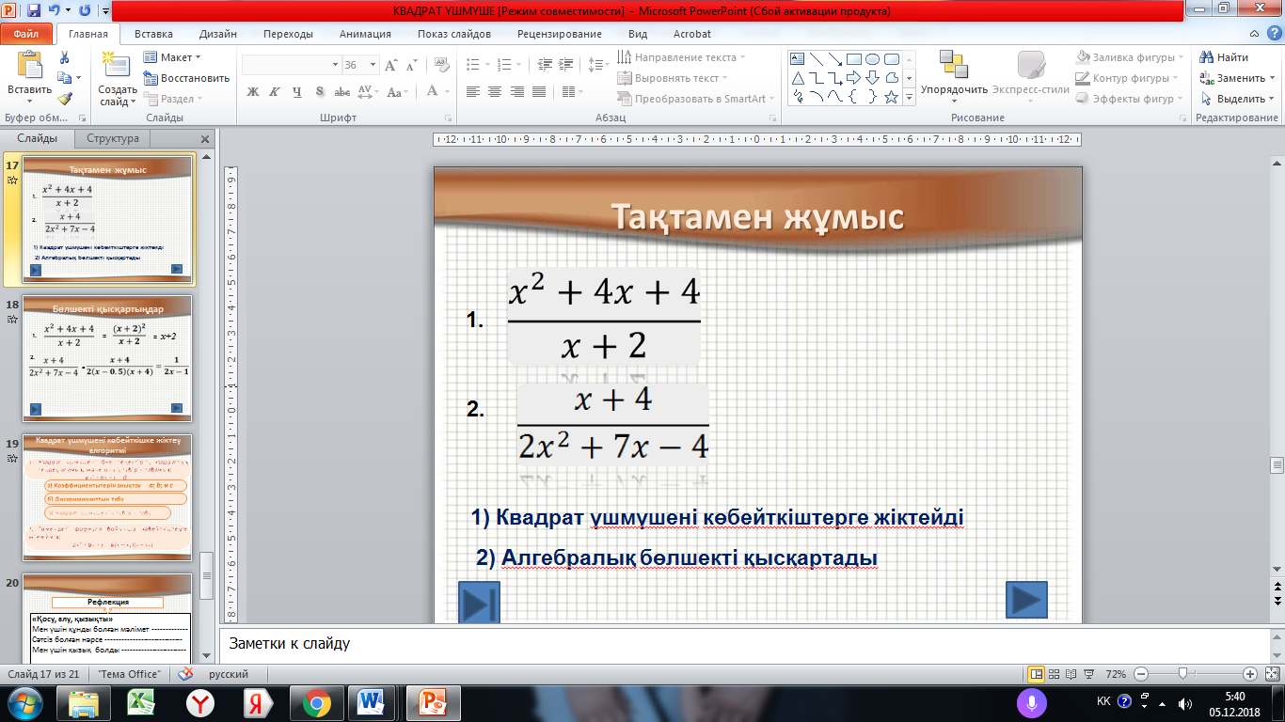Image resolution: width=1285 pixels, height=722 pixels.
Task: Click the save icon in quick access toolbar
Action: point(34,11)
